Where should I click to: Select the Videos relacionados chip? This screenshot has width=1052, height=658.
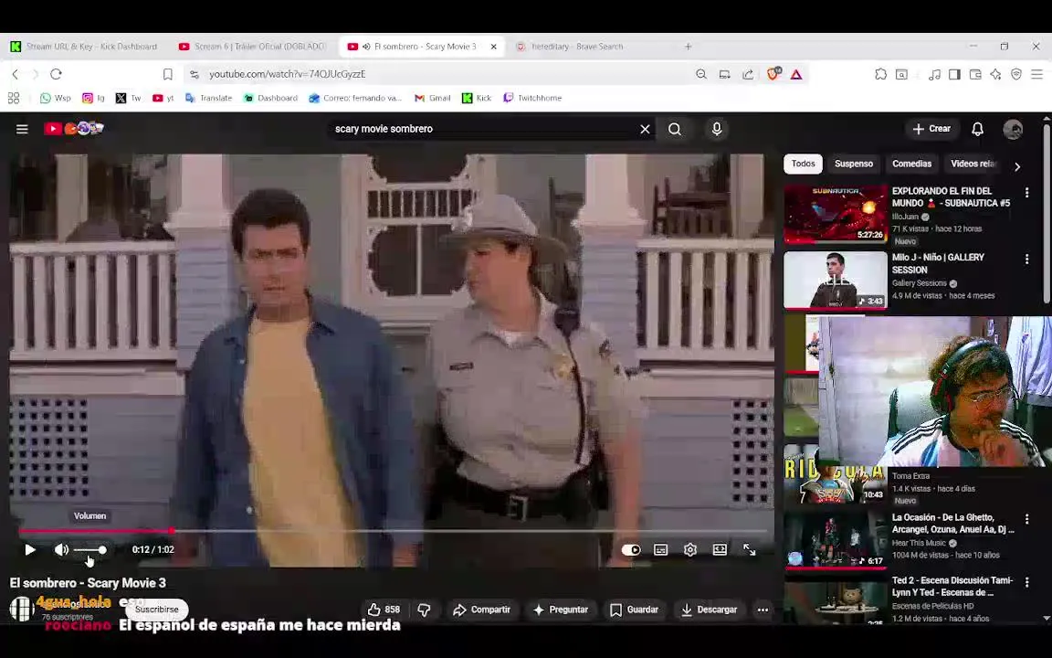coord(973,164)
